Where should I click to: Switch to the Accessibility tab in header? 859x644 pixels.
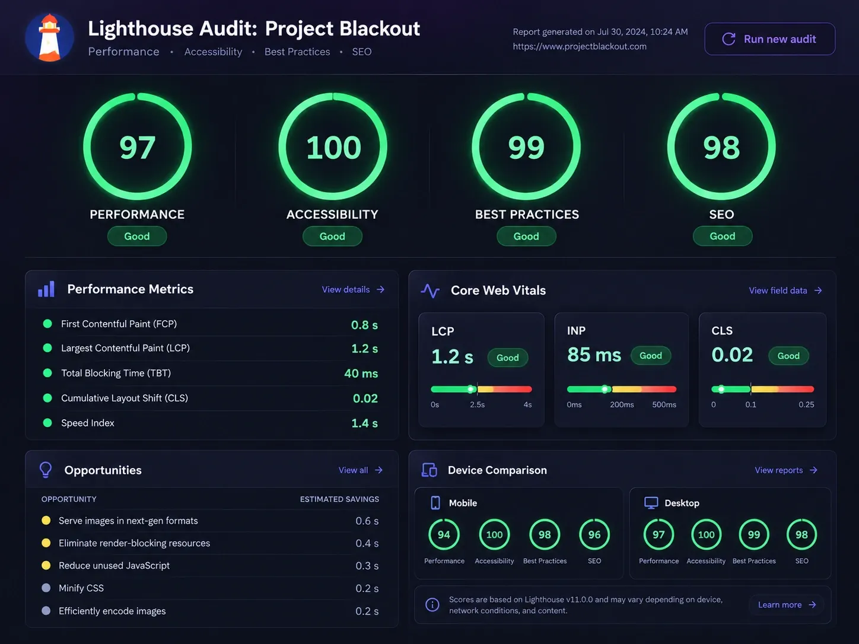click(213, 52)
